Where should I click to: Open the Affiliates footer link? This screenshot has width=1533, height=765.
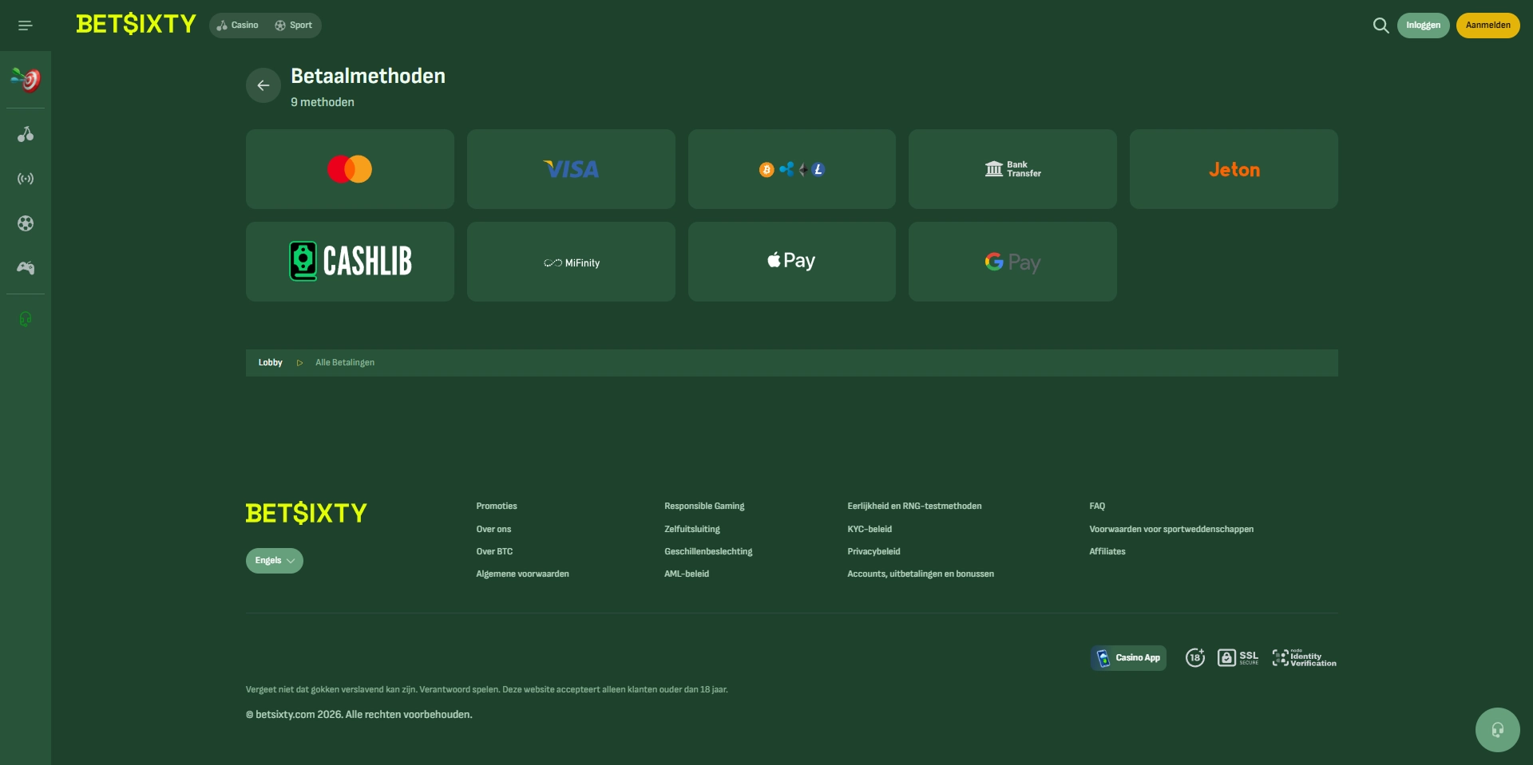(x=1107, y=552)
